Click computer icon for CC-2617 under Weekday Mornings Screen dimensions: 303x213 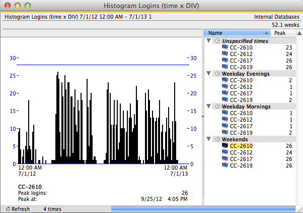[x=225, y=126]
